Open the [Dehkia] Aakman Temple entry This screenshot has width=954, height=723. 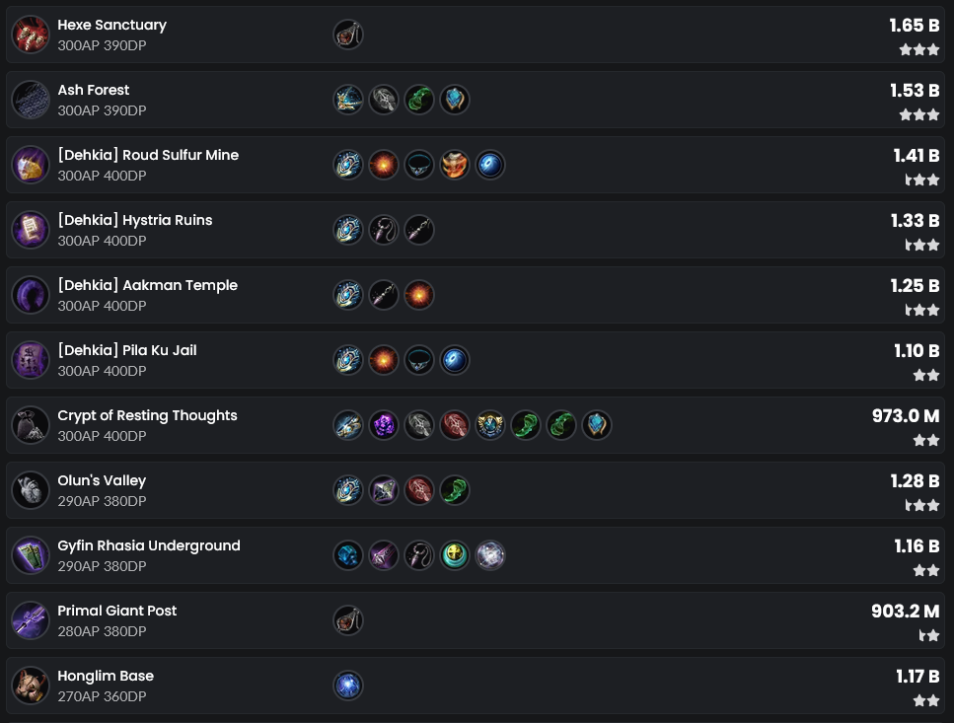(x=476, y=295)
